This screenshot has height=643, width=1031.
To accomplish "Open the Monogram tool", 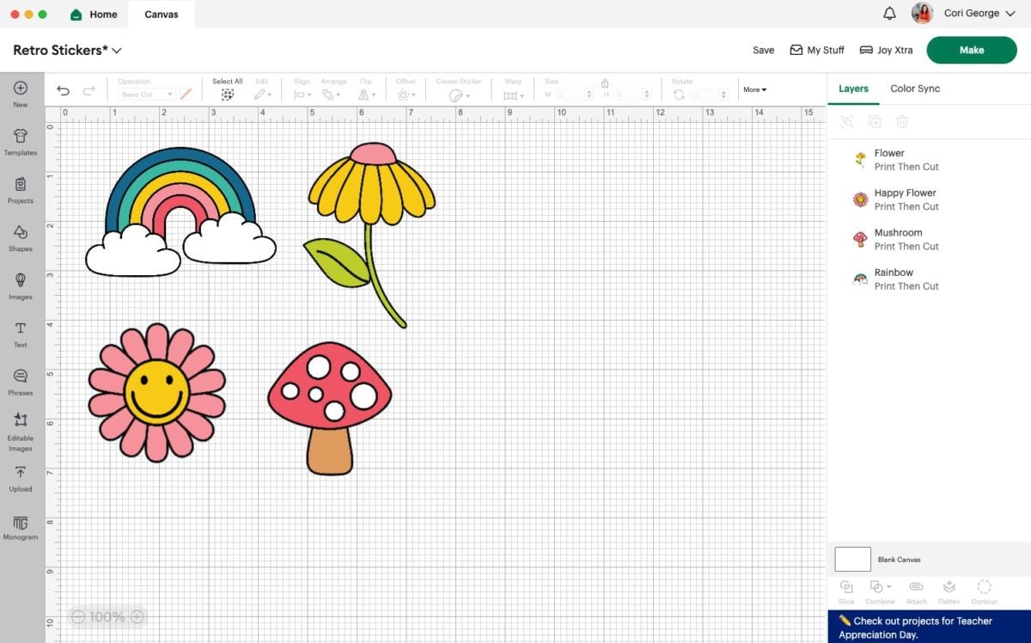I will pyautogui.click(x=21, y=528).
